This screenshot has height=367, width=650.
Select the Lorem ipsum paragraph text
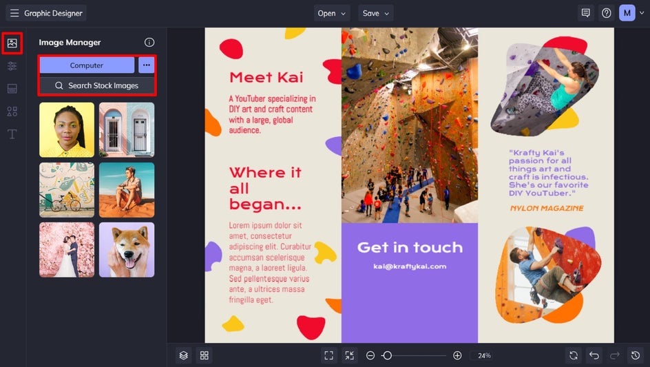270,262
